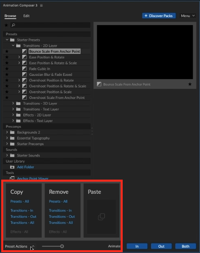Click the Starter Presets folder icon
The width and height of the screenshot is (200, 253).
coord(12,40)
